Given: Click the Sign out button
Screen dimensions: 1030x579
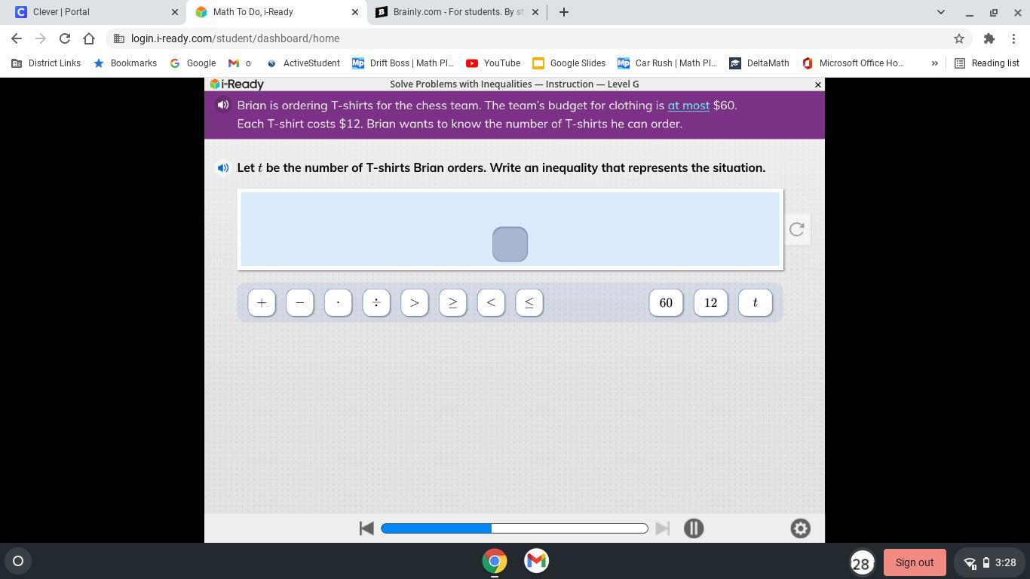Looking at the screenshot, I should [x=915, y=562].
